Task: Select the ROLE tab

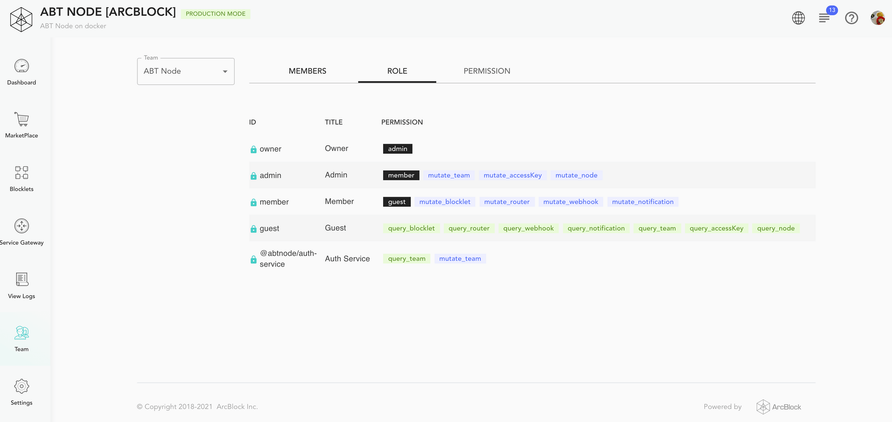Action: pos(397,71)
